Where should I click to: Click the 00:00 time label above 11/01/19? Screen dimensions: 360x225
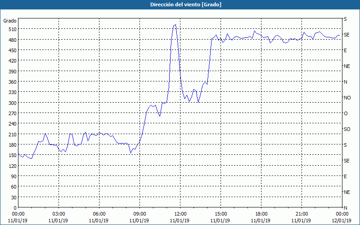(x=18, y=214)
